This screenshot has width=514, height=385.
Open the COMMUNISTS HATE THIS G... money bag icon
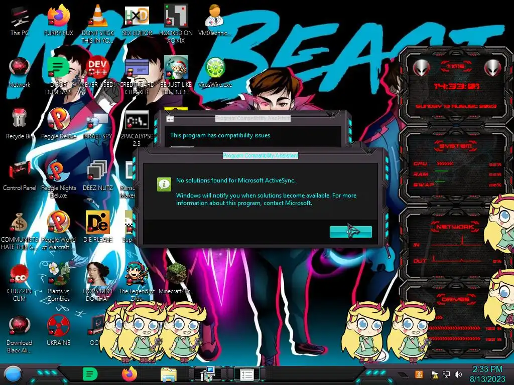point(20,231)
